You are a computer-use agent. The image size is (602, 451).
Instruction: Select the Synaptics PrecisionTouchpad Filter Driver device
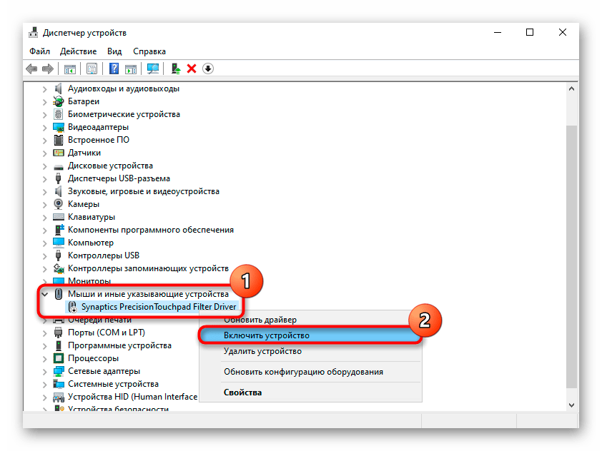[158, 307]
